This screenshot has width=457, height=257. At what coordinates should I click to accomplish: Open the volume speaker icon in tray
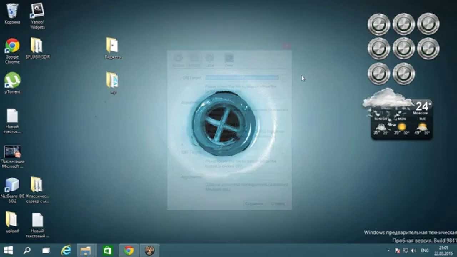point(414,251)
